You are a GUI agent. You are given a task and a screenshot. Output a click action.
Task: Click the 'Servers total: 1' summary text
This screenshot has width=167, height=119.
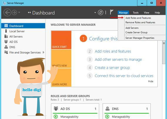[x=94, y=100]
